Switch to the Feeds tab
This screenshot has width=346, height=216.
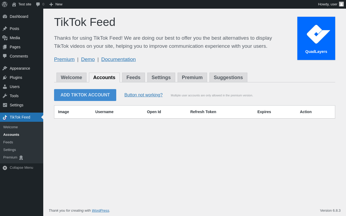point(134,77)
